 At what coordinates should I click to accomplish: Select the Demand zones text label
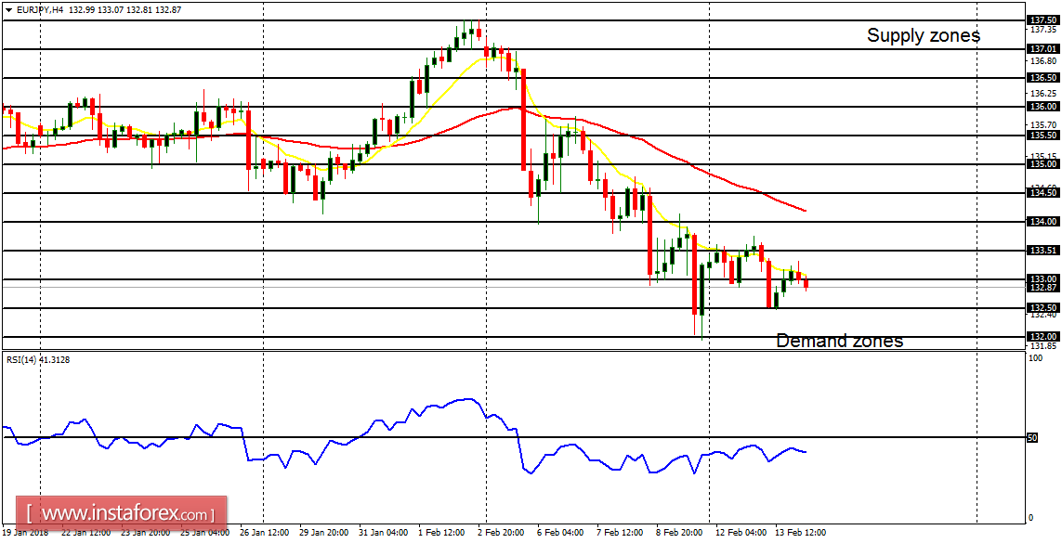[839, 340]
